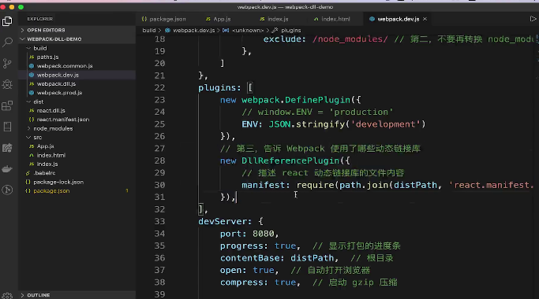
Task: Open the Explorer view in activity bar
Action: [7, 21]
